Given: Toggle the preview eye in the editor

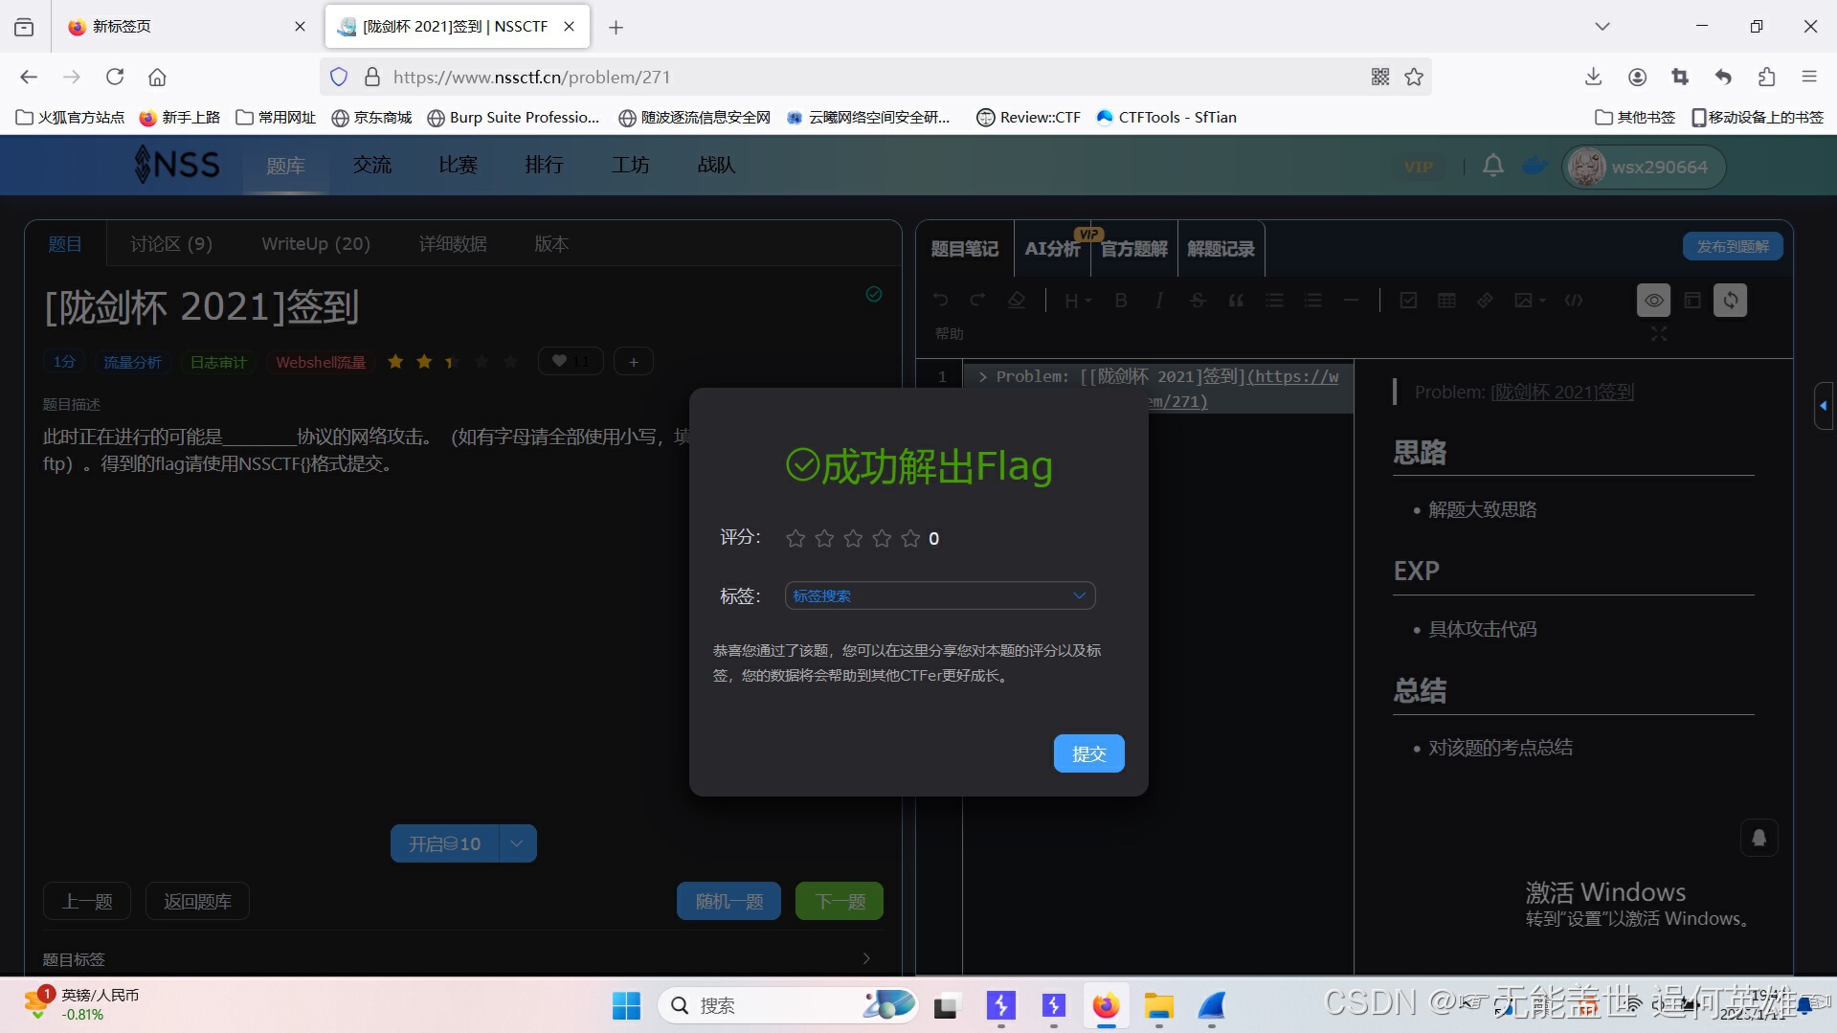Looking at the screenshot, I should pos(1654,300).
